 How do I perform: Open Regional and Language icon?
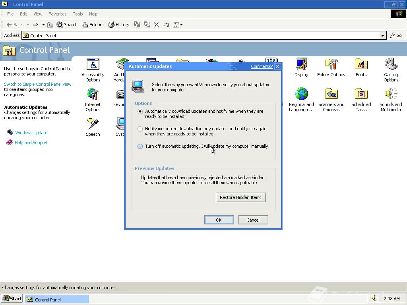(301, 100)
